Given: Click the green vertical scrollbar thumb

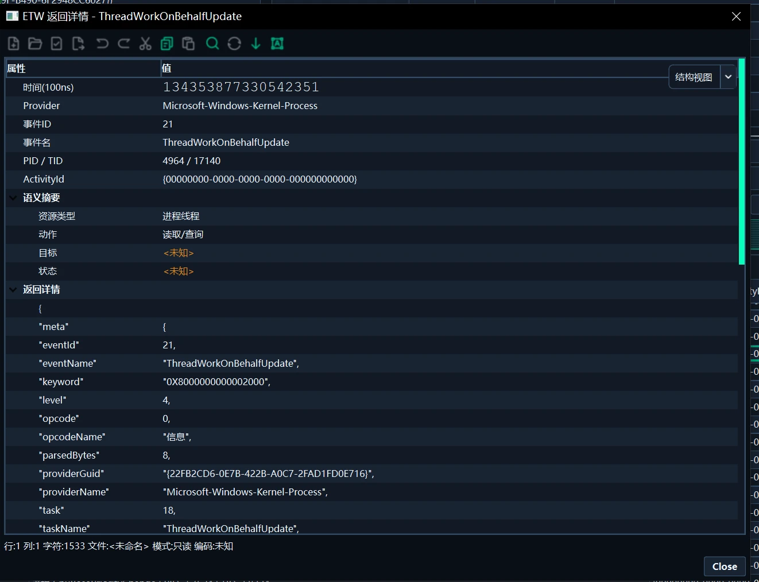Looking at the screenshot, I should (x=742, y=161).
